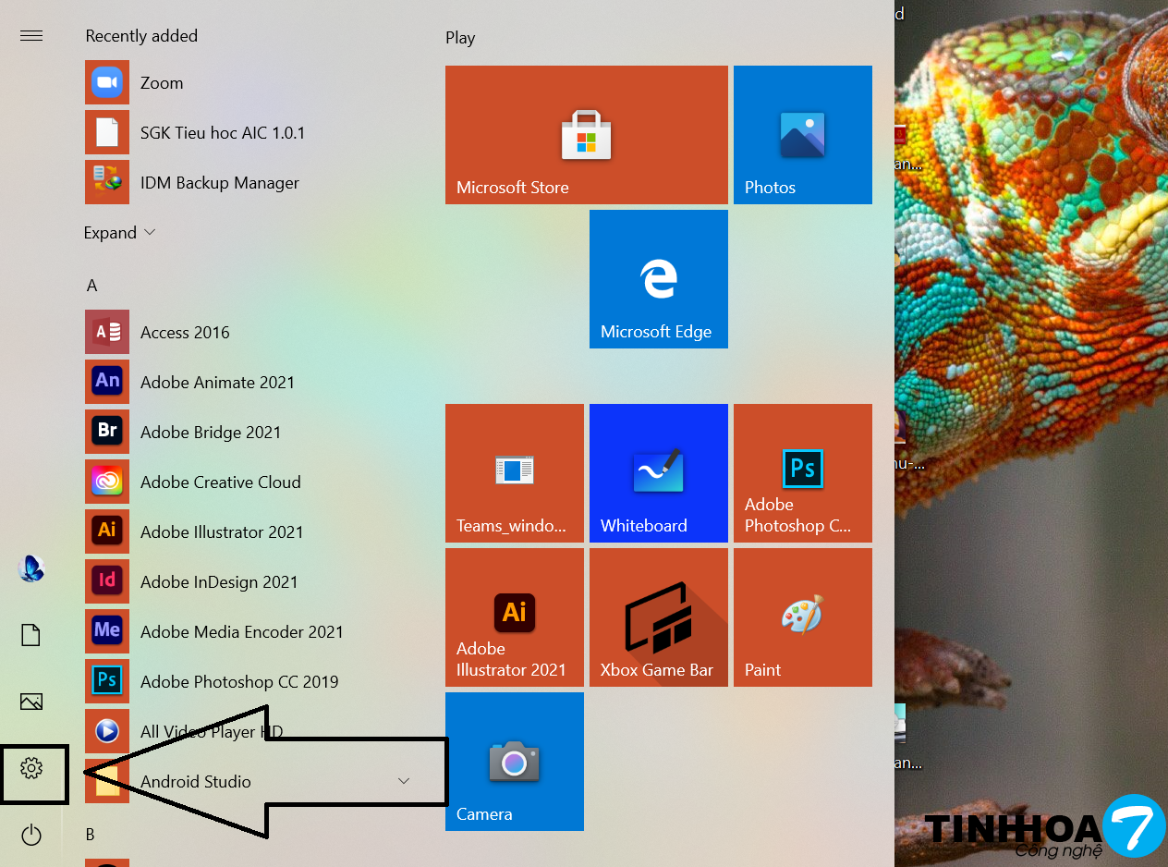The height and width of the screenshot is (867, 1168).
Task: Launch Zoom from Recently added
Action: 162,83
